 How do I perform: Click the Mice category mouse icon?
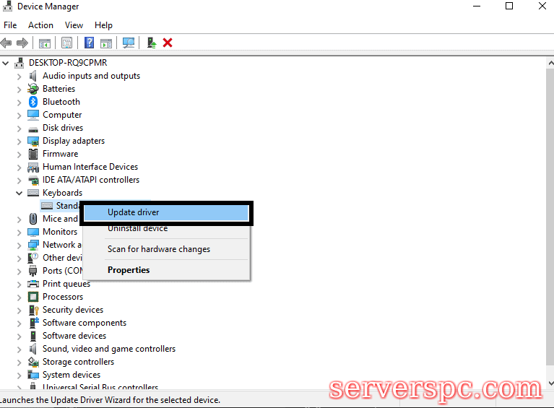coord(33,219)
